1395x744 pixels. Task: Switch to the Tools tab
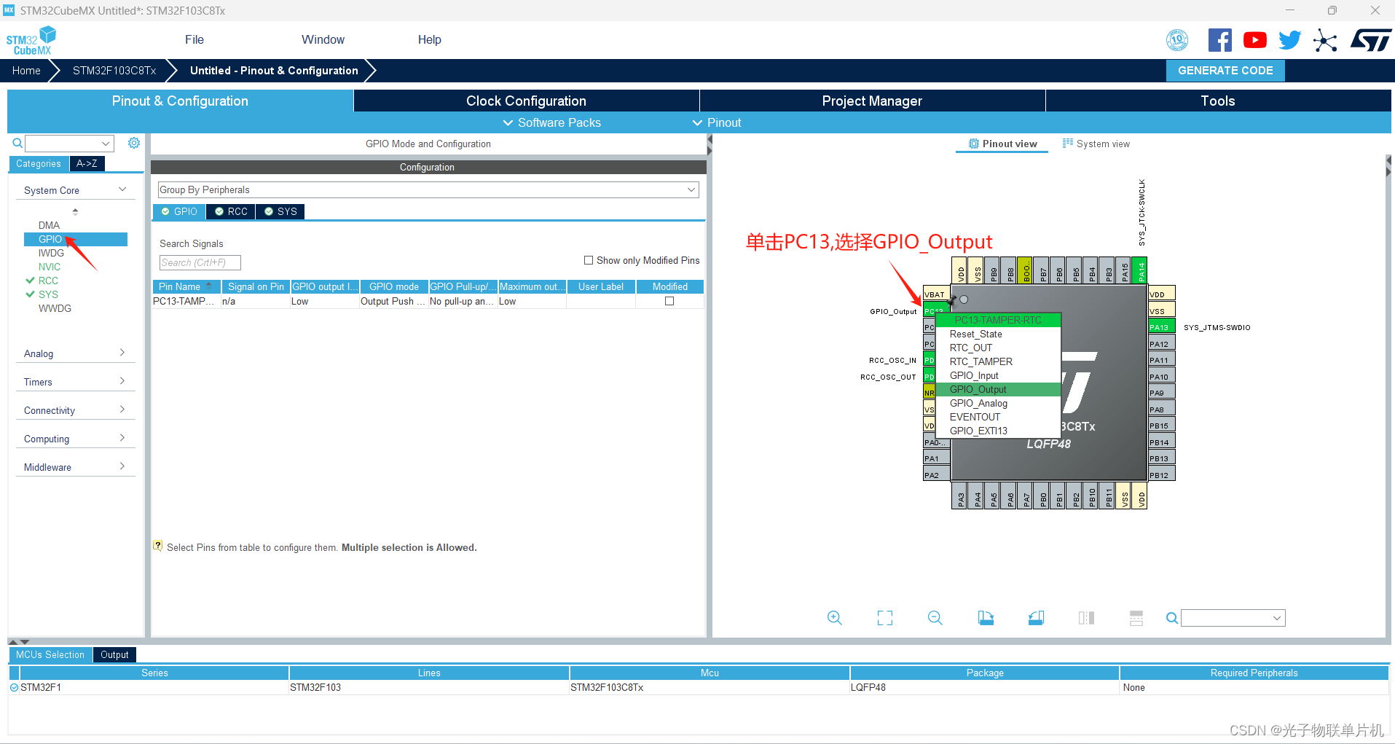1218,101
